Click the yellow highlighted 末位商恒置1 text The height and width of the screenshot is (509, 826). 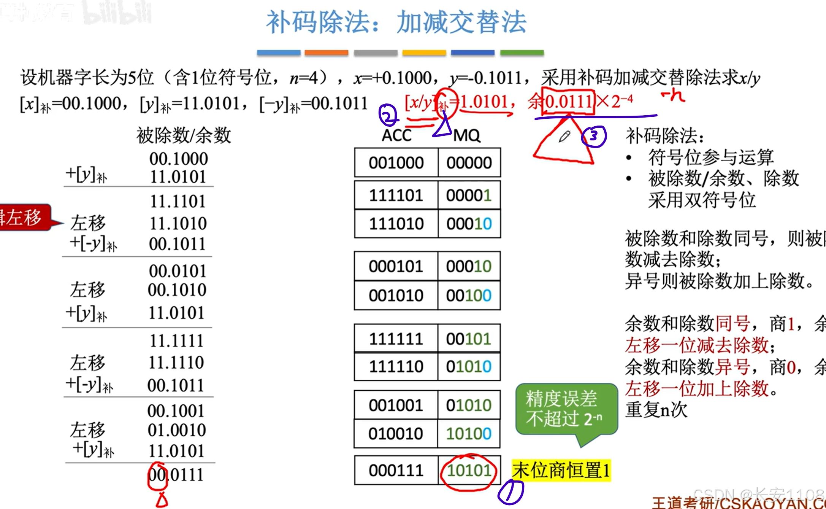(x=561, y=470)
